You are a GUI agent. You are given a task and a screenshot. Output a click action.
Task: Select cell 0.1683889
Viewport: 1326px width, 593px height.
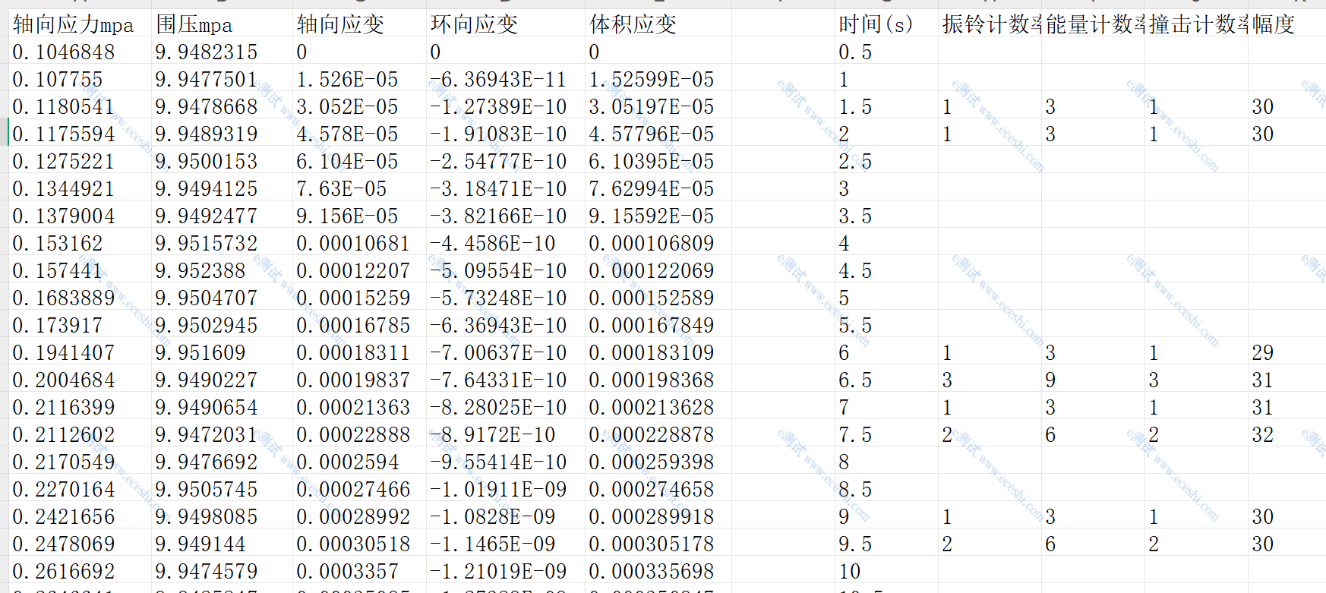pos(81,297)
